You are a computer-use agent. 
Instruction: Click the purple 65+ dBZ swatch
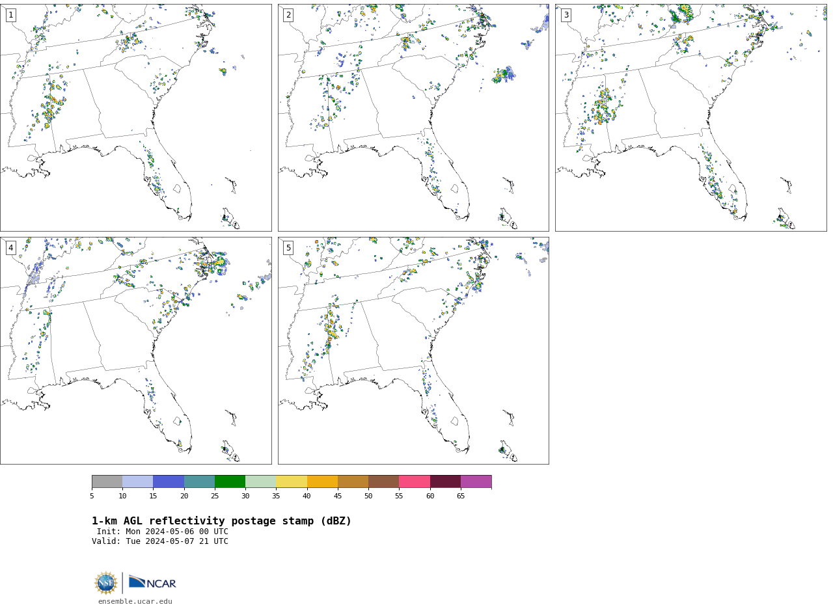[x=476, y=481]
